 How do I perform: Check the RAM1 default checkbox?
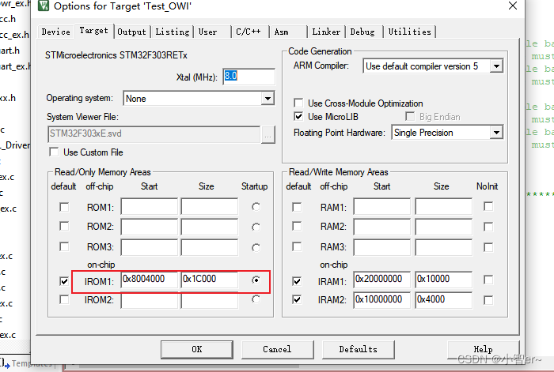(297, 207)
